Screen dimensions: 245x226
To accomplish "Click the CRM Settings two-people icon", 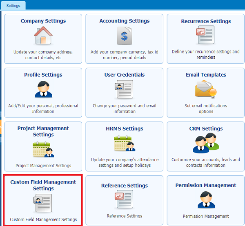I will (206, 143).
